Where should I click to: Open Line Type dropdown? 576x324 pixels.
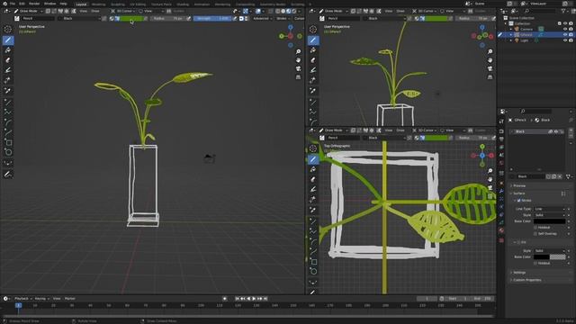(x=550, y=209)
